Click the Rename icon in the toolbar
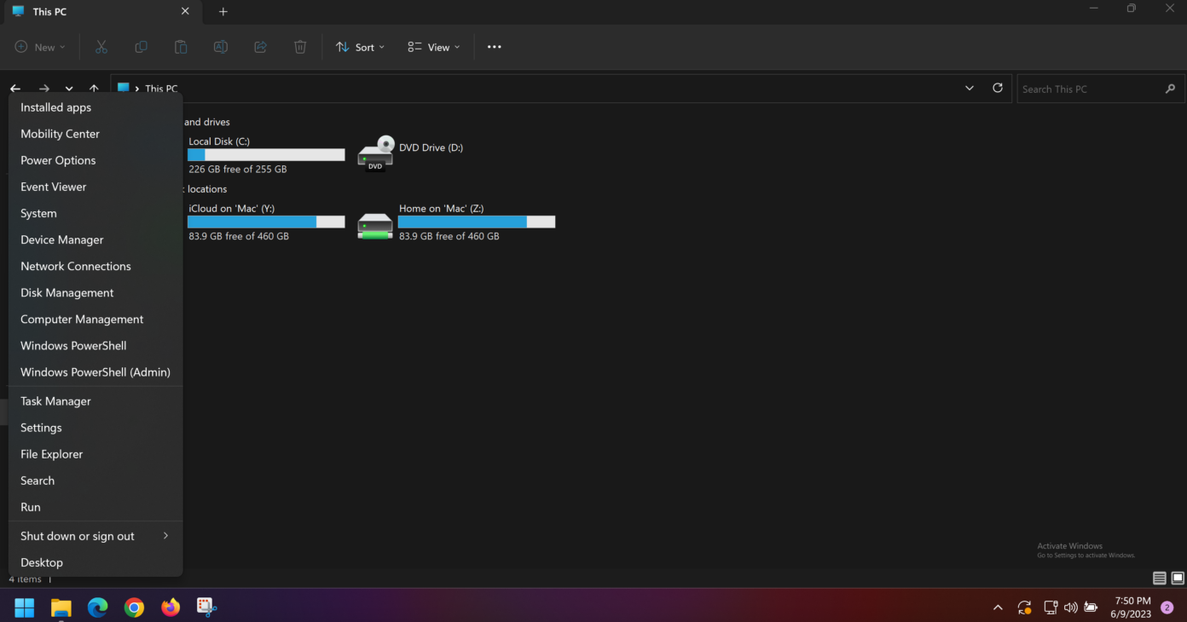The height and width of the screenshot is (622, 1187). 220,47
